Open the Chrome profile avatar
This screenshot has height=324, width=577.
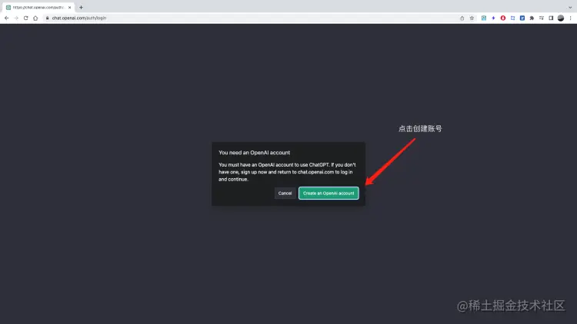coord(560,18)
